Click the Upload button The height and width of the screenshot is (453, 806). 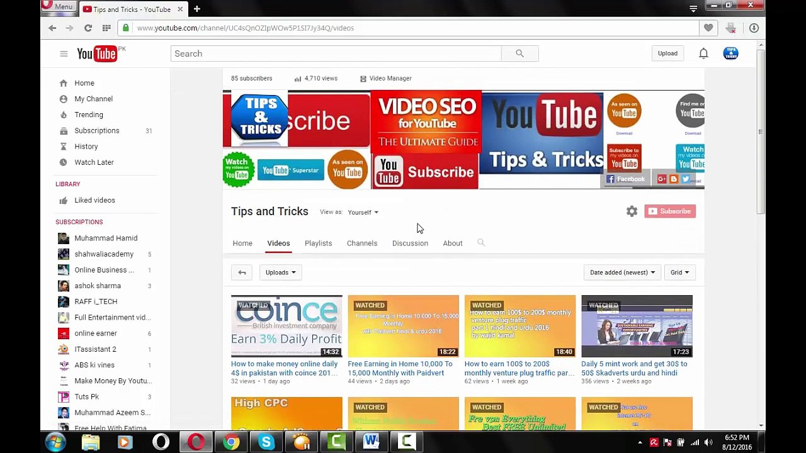tap(667, 53)
